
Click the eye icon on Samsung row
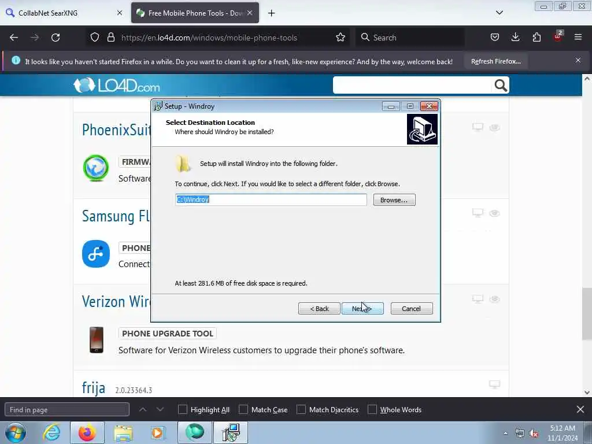[x=495, y=213]
